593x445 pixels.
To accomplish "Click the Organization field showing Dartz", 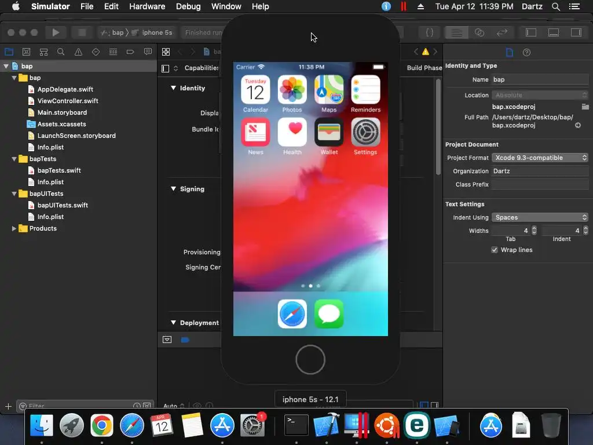I will (540, 171).
